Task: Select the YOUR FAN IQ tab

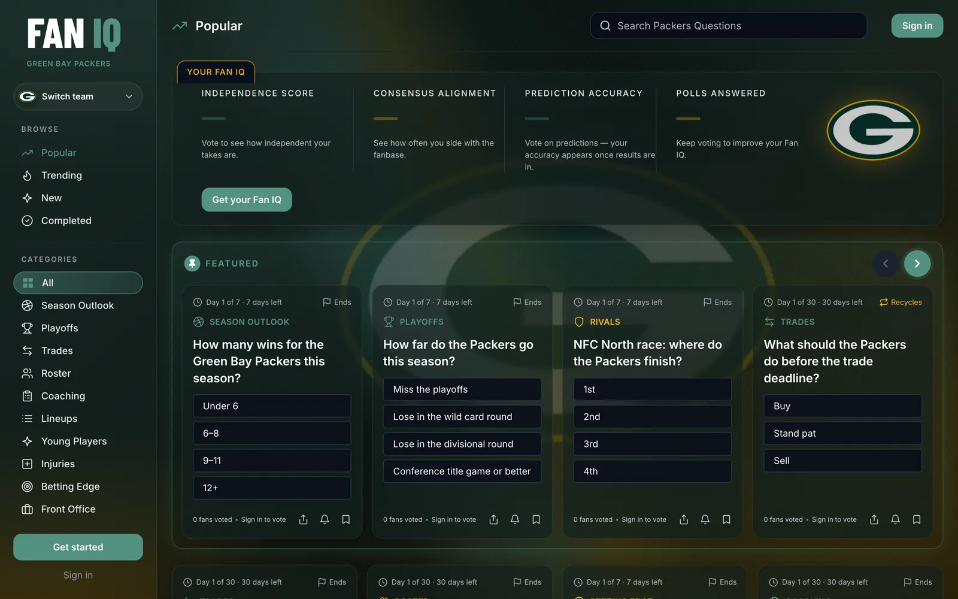Action: coord(216,72)
